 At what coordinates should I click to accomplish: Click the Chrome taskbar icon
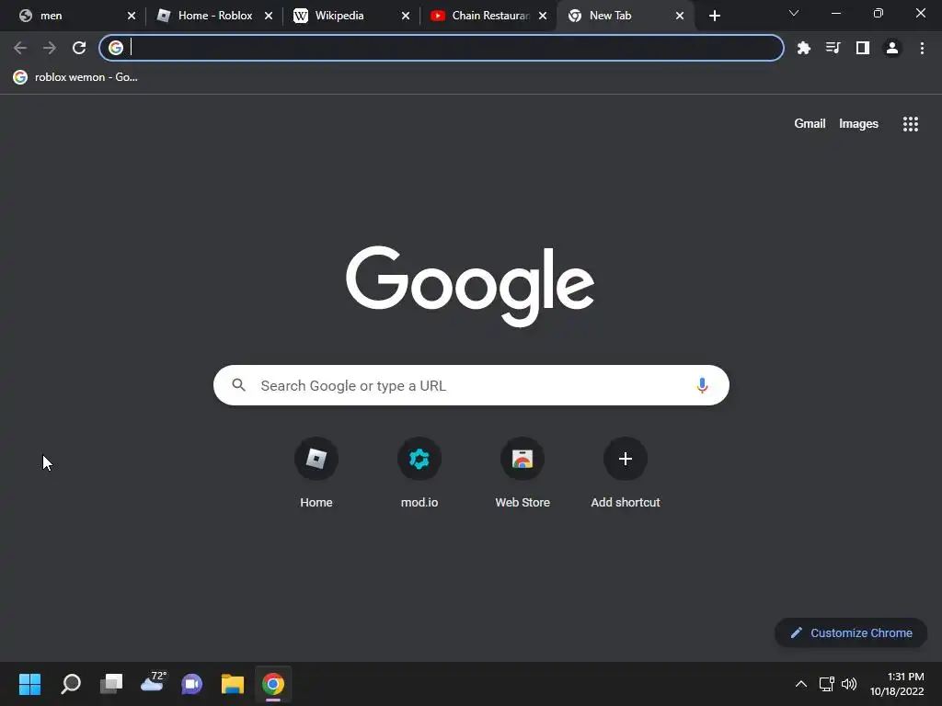272,684
